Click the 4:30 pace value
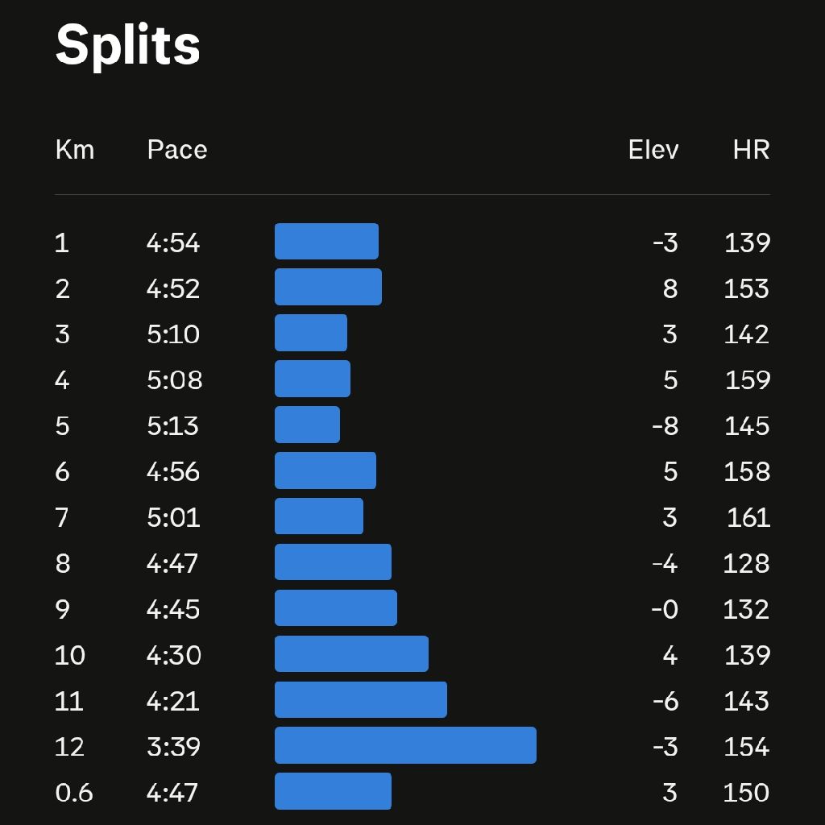Viewport: 825px width, 825px height. [173, 655]
